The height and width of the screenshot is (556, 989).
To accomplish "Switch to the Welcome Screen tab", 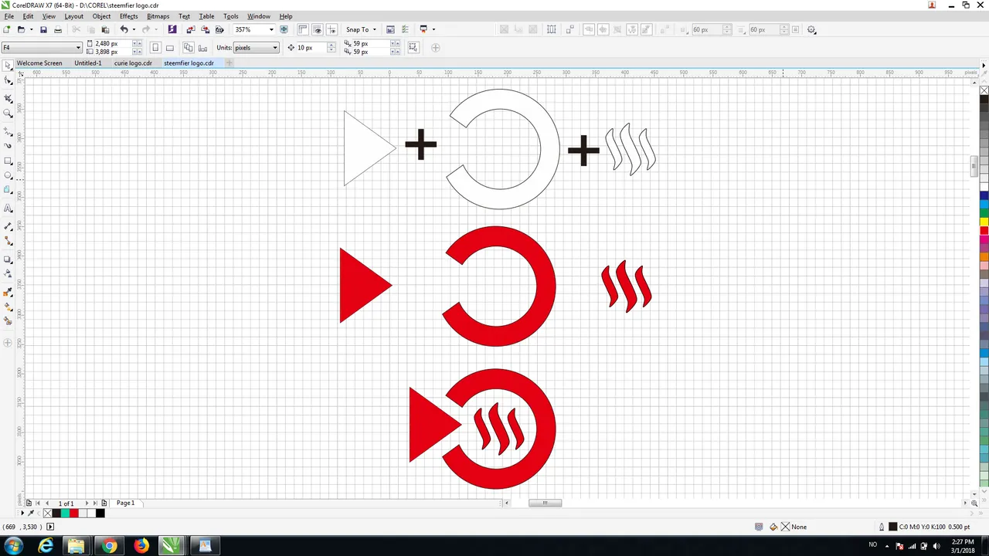I will [x=39, y=63].
